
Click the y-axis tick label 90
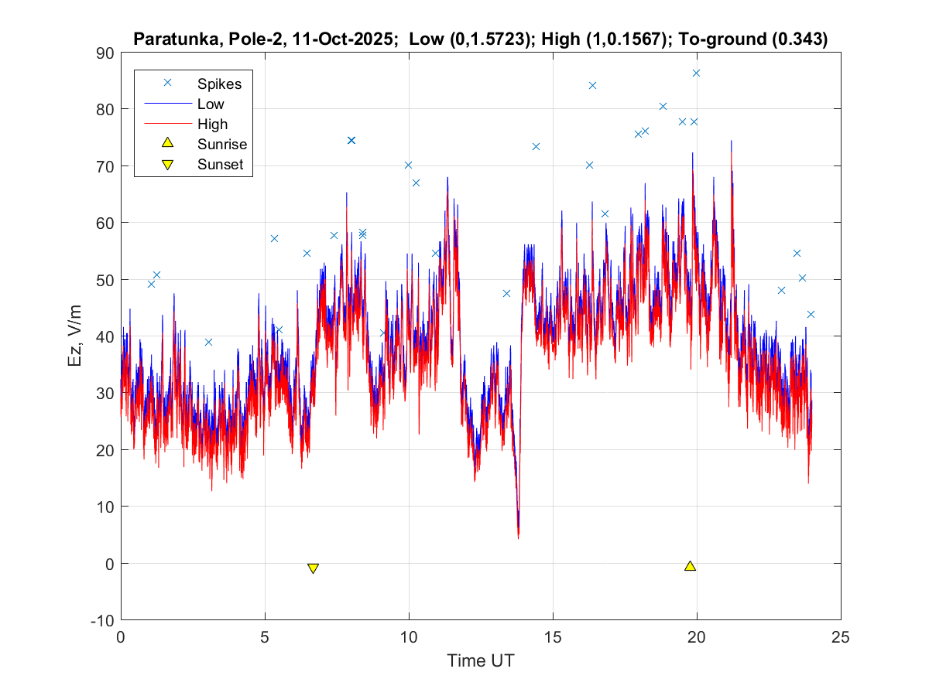pyautogui.click(x=105, y=53)
